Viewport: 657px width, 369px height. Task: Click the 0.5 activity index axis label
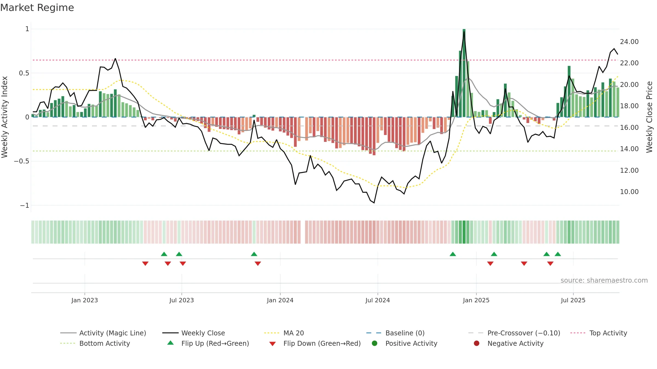[24, 73]
